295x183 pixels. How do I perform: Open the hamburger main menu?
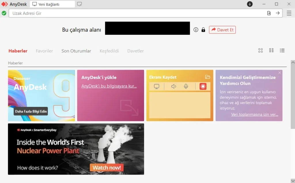click(x=289, y=13)
